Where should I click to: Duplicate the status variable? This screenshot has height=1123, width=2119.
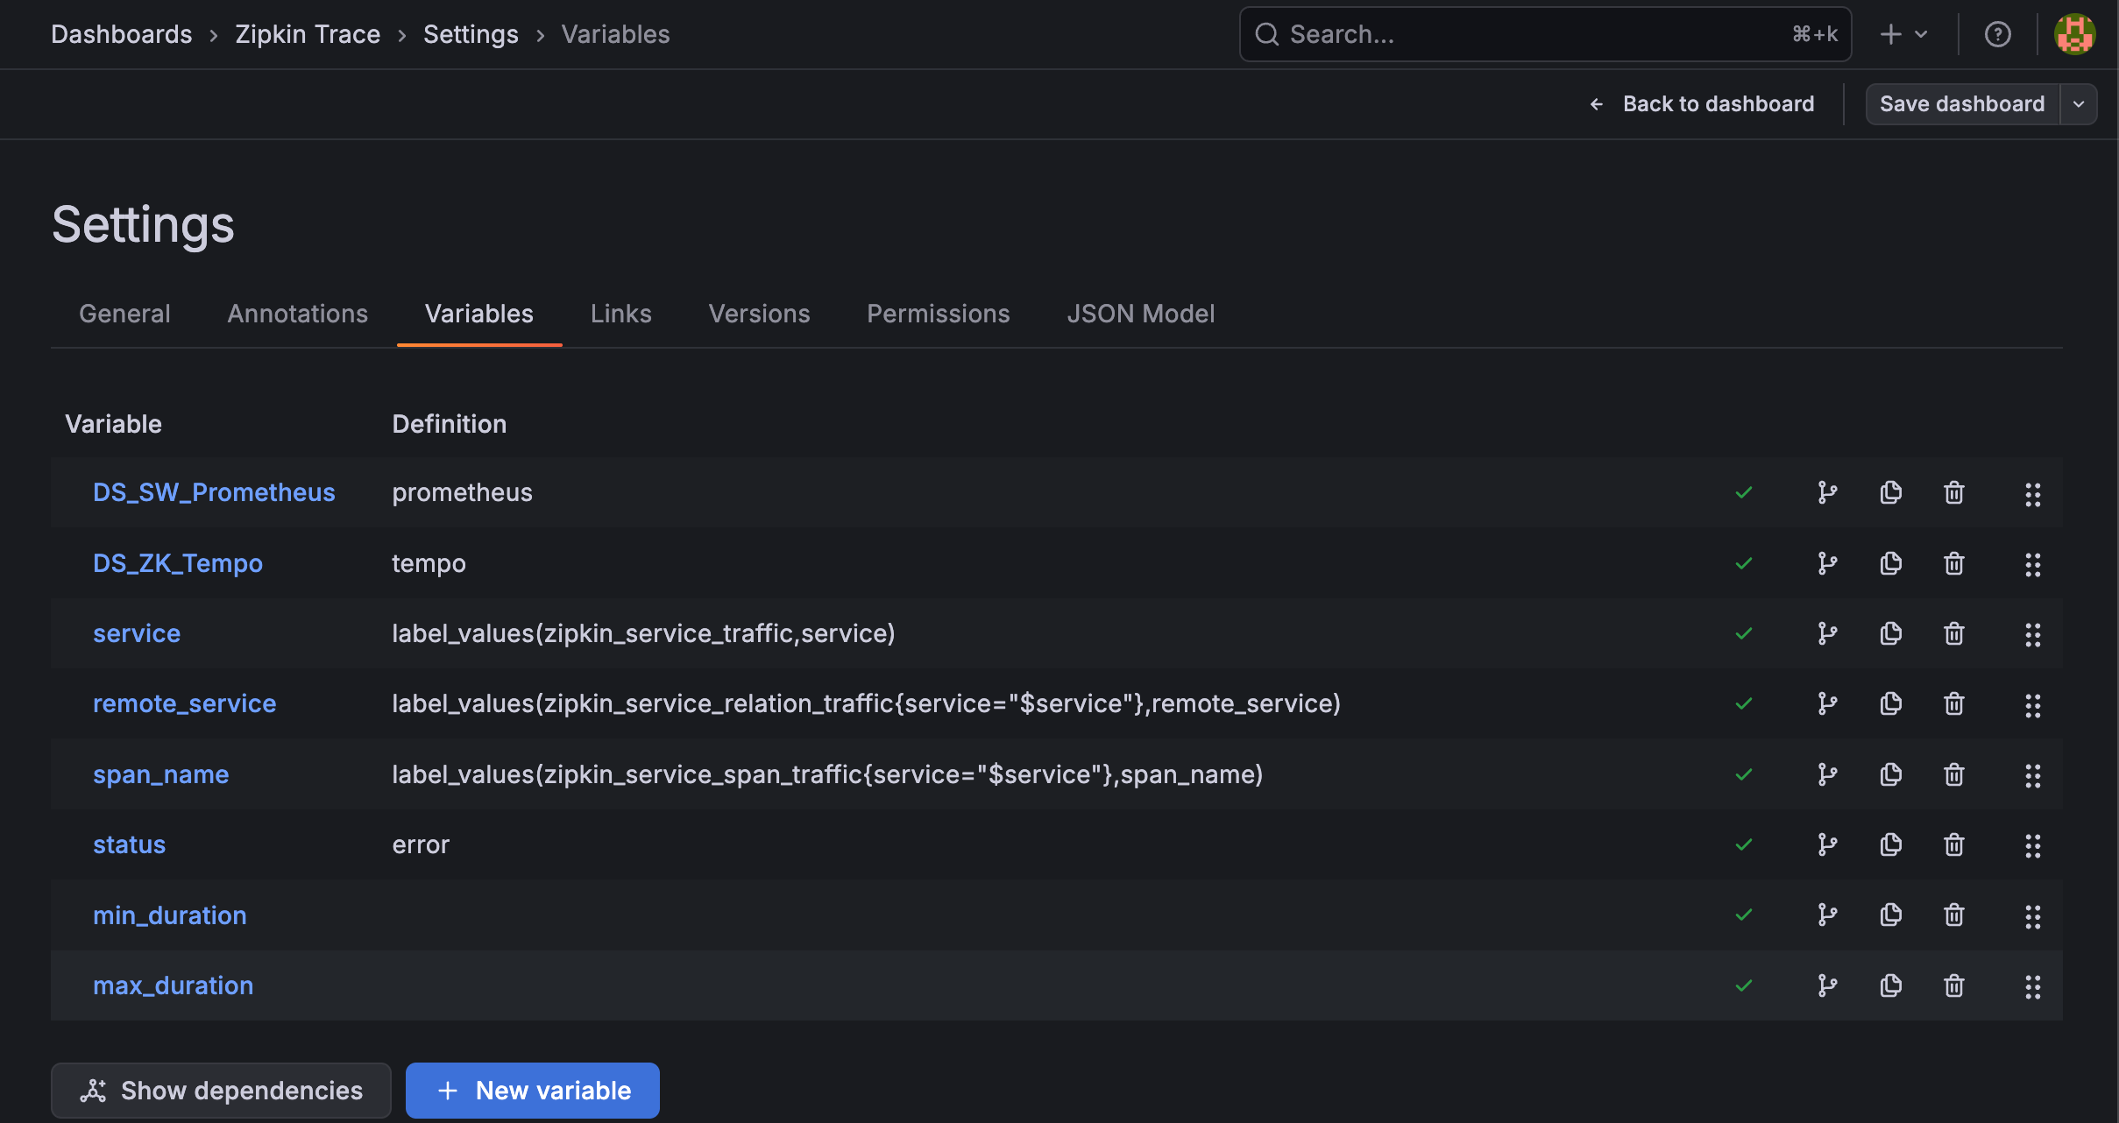click(x=1890, y=844)
